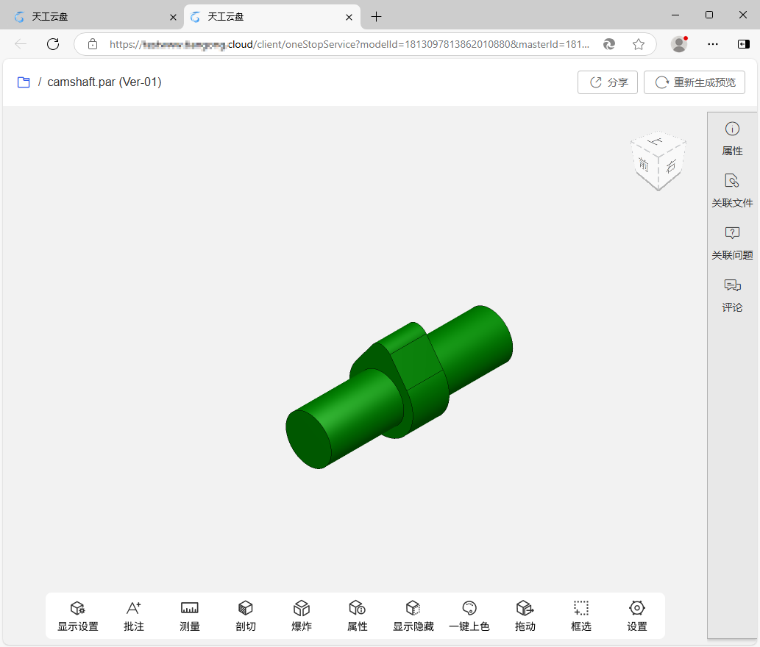
Task: Activate the 测量 measure tool
Action: pyautogui.click(x=190, y=616)
